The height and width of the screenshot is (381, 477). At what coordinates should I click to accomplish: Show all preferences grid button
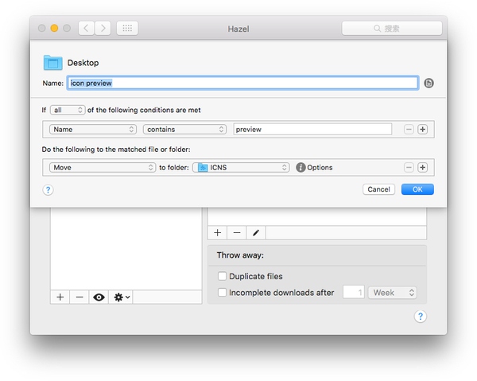coord(127,29)
